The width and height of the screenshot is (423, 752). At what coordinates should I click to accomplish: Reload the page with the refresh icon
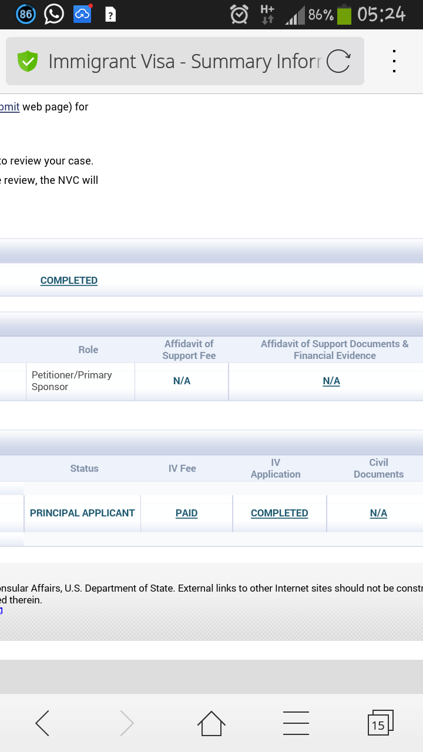point(338,61)
